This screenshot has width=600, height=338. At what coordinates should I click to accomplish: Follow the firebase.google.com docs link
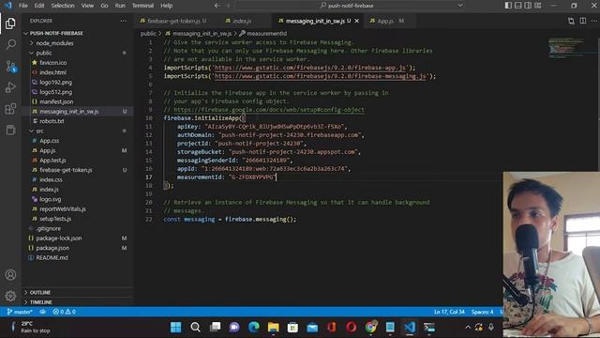(269, 110)
